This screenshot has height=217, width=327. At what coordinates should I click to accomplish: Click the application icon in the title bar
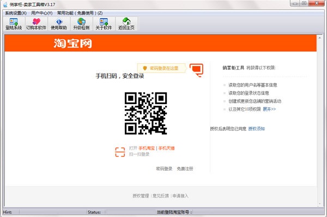point(5,4)
